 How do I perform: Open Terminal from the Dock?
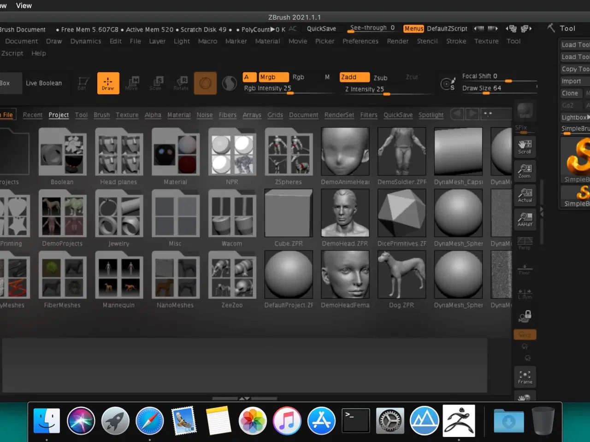click(x=355, y=421)
